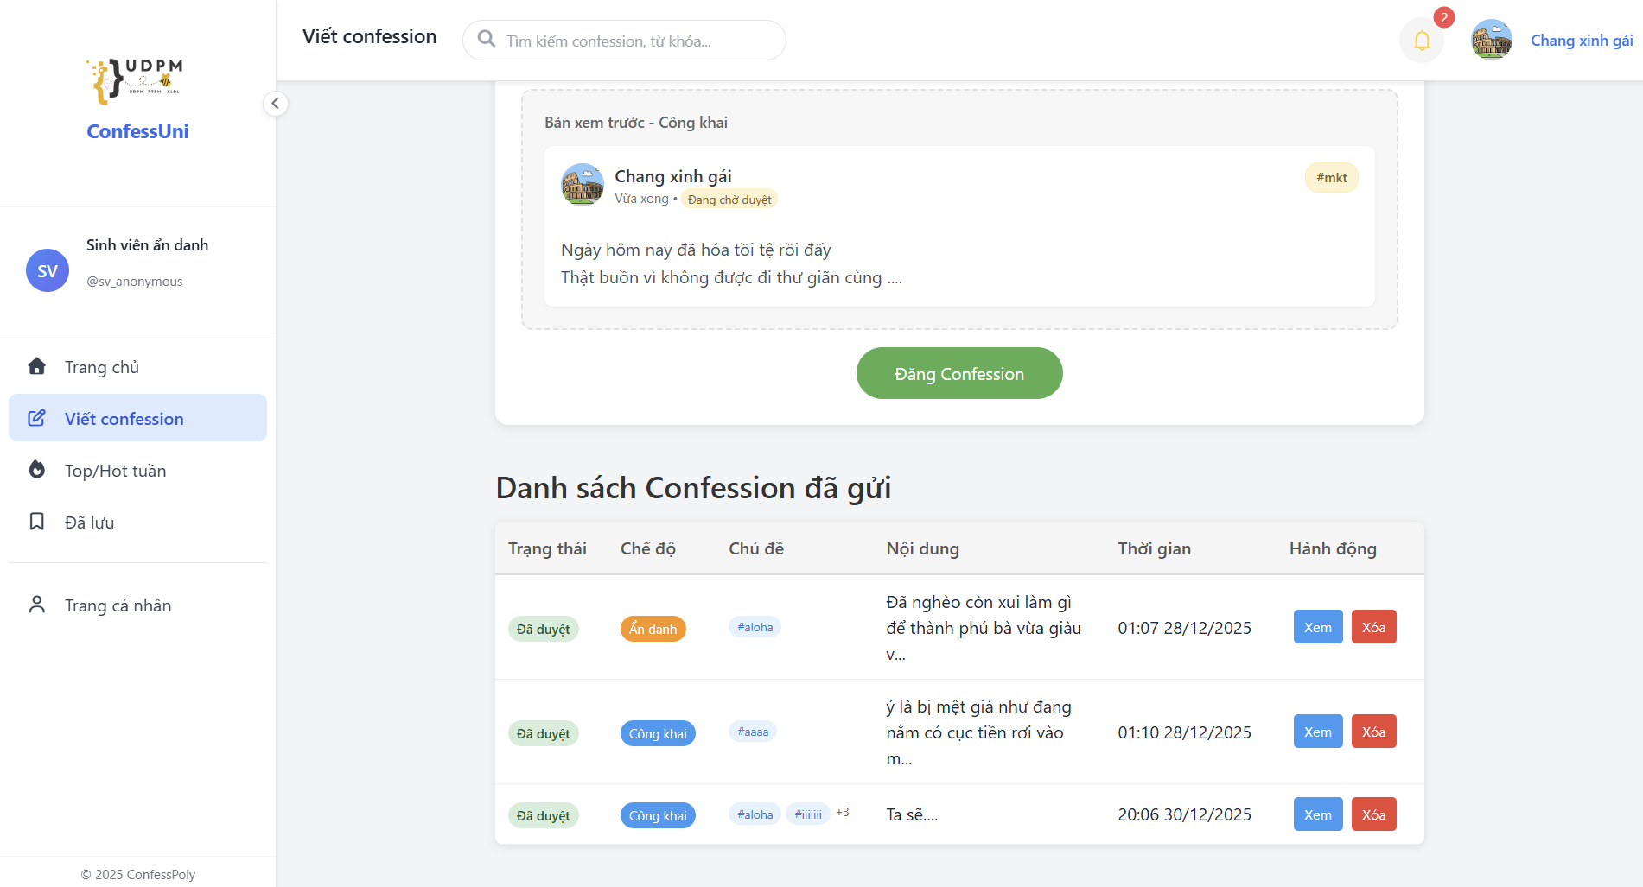
Task: Expand the +3 more tags indicator
Action: point(843,813)
